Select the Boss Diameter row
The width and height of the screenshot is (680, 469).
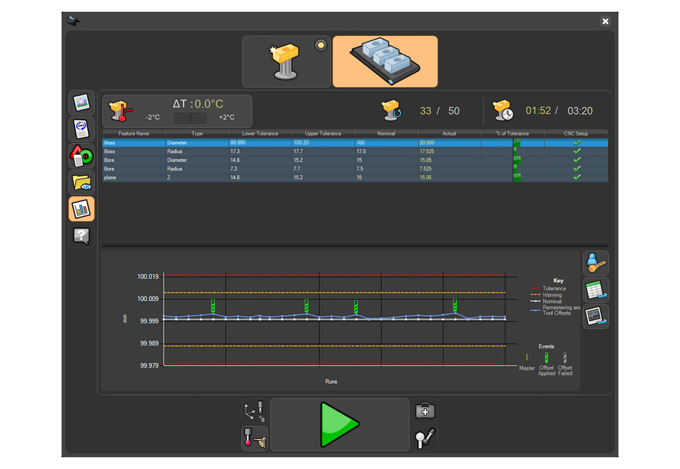click(355, 142)
